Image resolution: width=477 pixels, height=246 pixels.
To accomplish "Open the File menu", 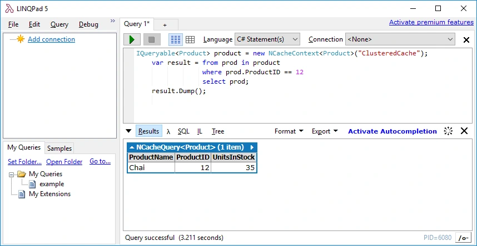I will point(13,24).
